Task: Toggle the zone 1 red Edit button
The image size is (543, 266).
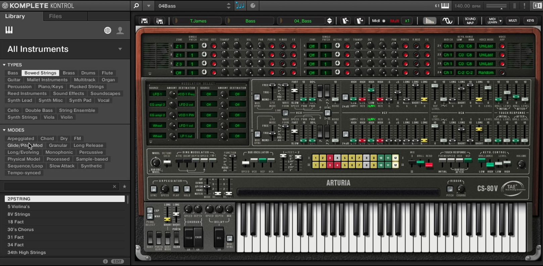Action: click(214, 46)
